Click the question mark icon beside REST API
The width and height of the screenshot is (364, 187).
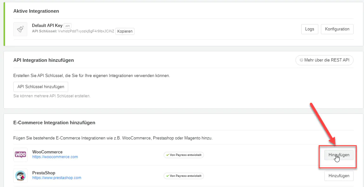tap(301, 60)
